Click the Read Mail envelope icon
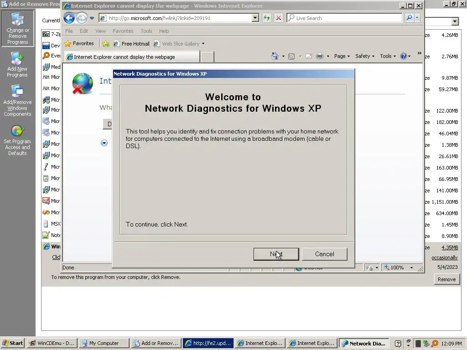 (309, 56)
